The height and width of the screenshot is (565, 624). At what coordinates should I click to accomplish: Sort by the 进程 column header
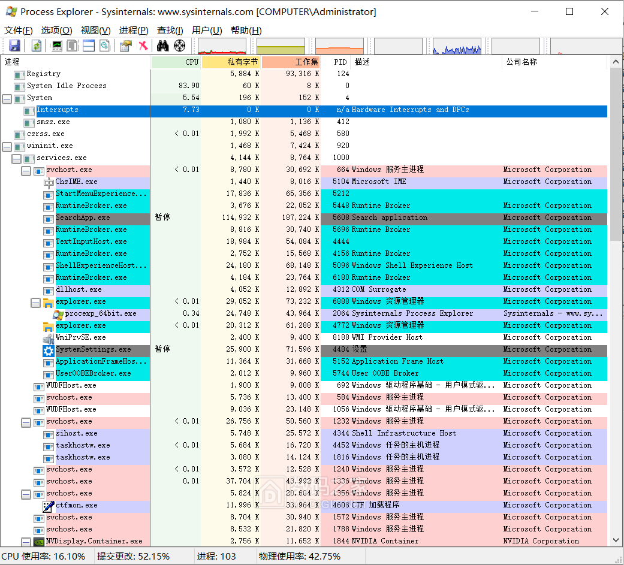click(x=76, y=62)
